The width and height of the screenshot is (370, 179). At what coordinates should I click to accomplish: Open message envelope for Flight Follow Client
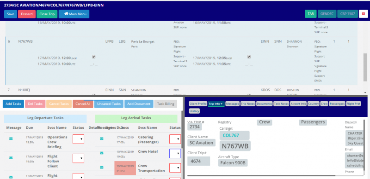pyautogui.click(x=11, y=158)
